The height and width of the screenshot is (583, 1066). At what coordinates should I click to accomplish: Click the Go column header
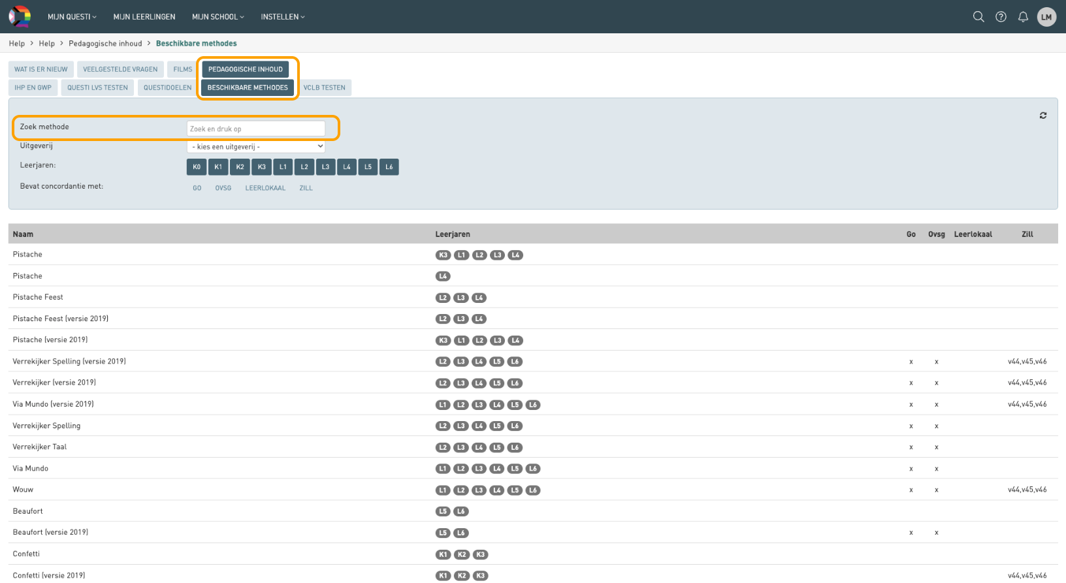911,234
